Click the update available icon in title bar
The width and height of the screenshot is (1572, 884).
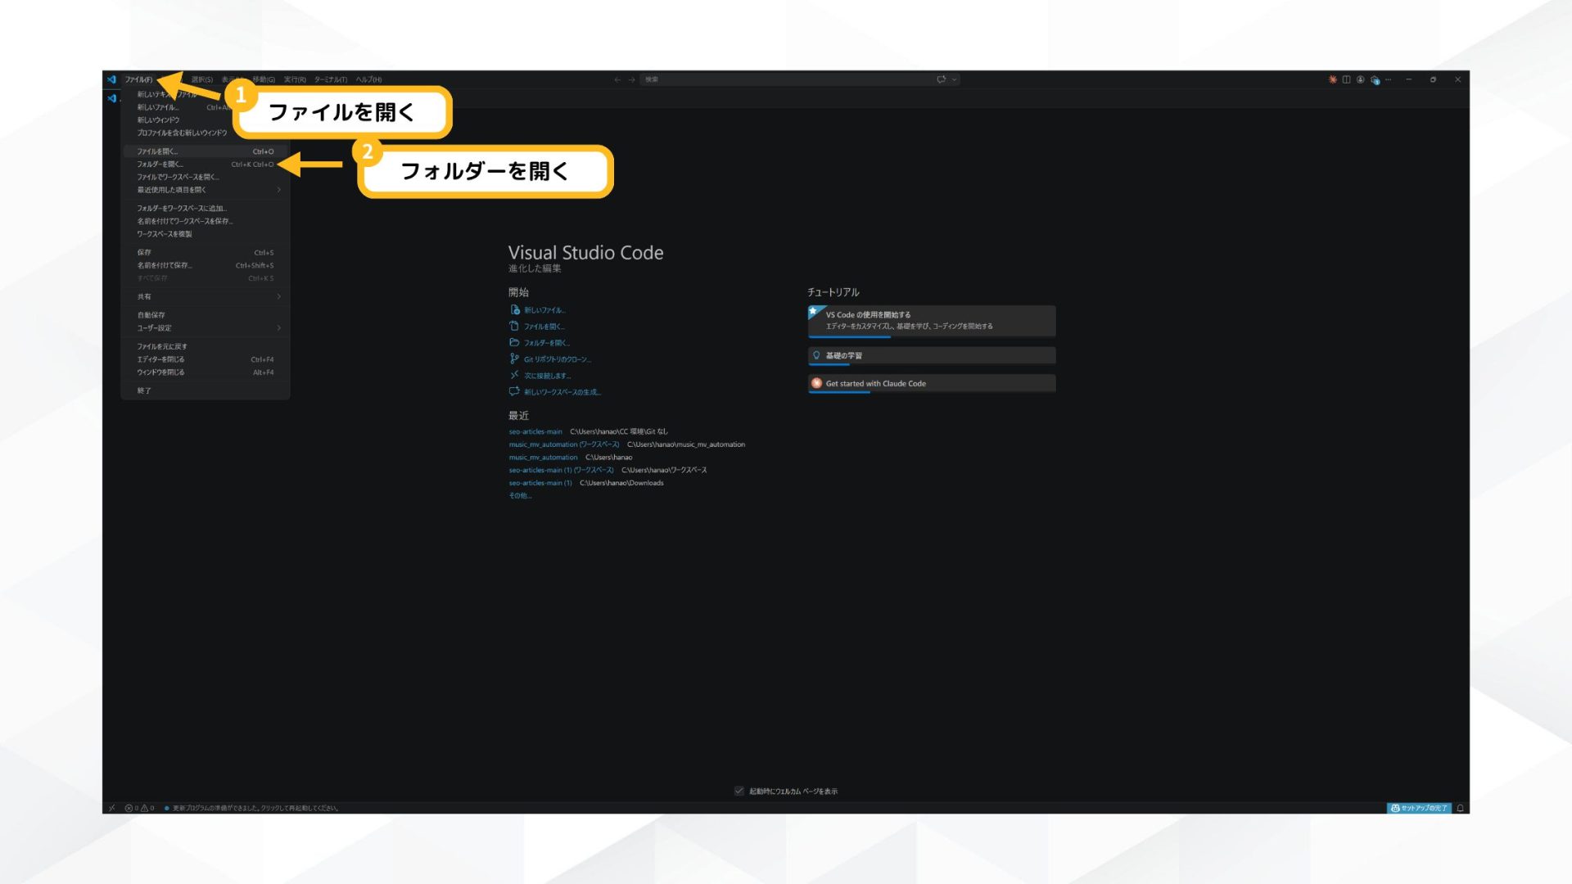tap(1332, 79)
